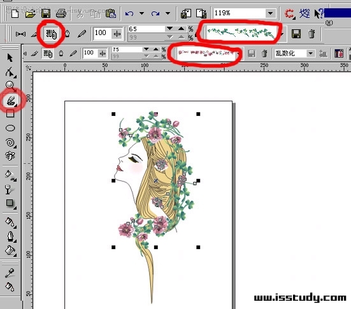This screenshot has height=309, width=351.
Task: Click the Import icon
Action: (x=186, y=13)
